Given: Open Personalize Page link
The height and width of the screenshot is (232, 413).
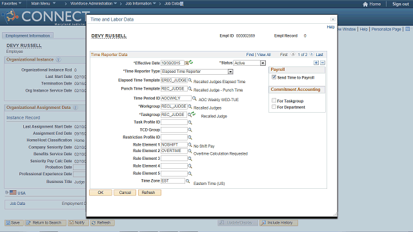Looking at the screenshot, I should pos(386,29).
